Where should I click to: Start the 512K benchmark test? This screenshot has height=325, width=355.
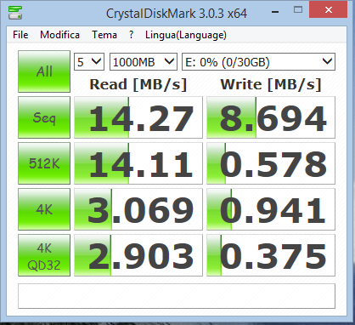(x=44, y=163)
